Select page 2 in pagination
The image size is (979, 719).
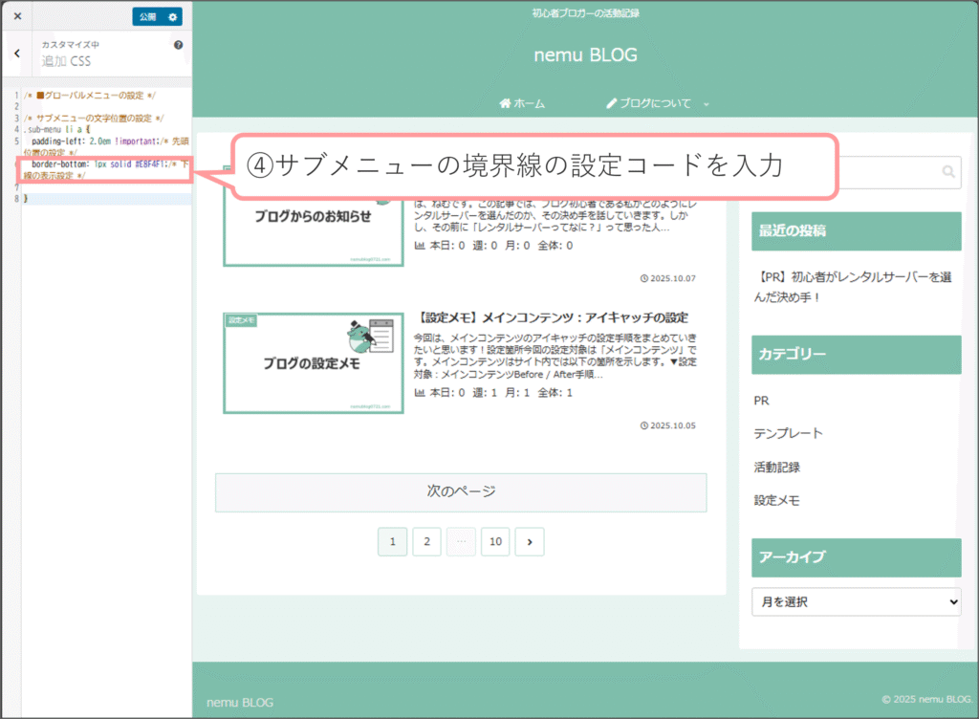[426, 542]
